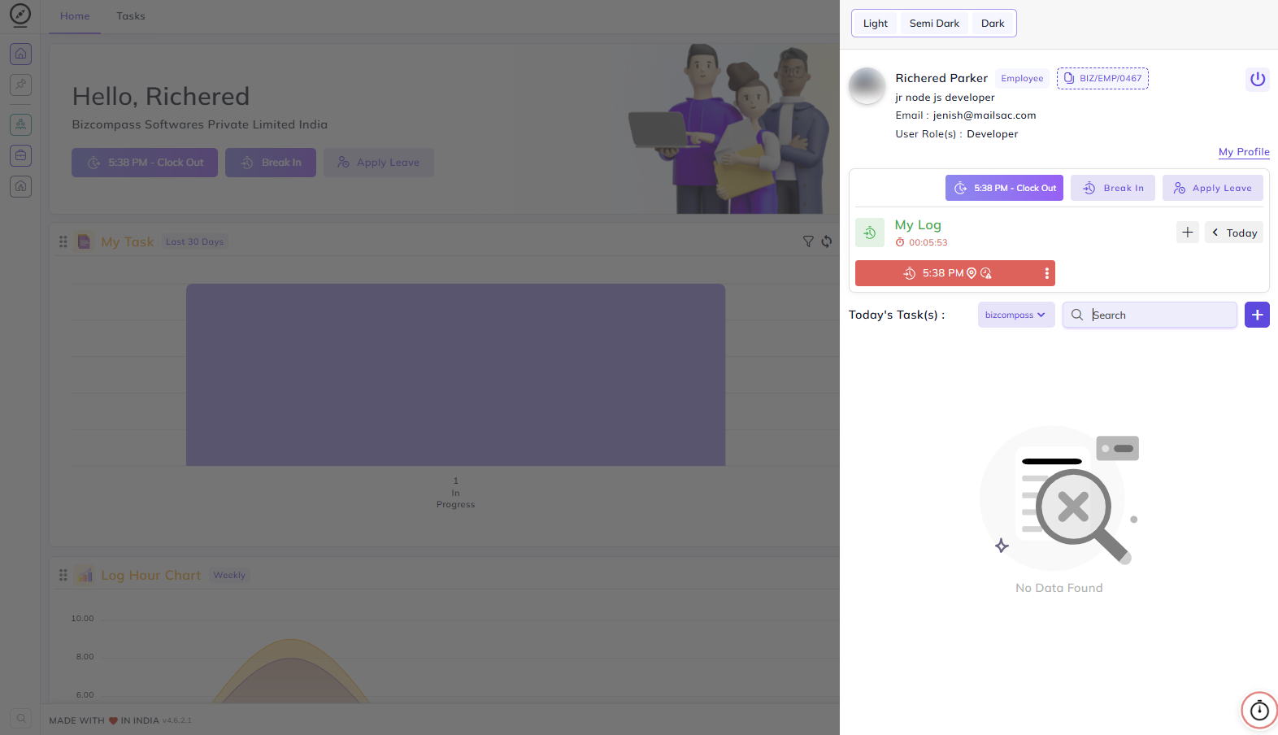Viewport: 1278px width, 735px height.
Task: Click the purple In Progress bar in My Task chart
Action: click(x=455, y=375)
